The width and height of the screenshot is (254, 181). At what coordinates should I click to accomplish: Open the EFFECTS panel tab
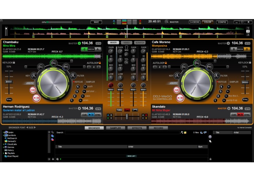137,128
